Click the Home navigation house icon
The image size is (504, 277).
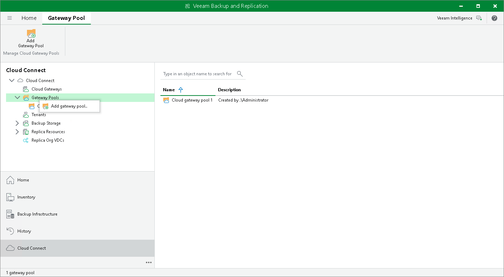11,180
